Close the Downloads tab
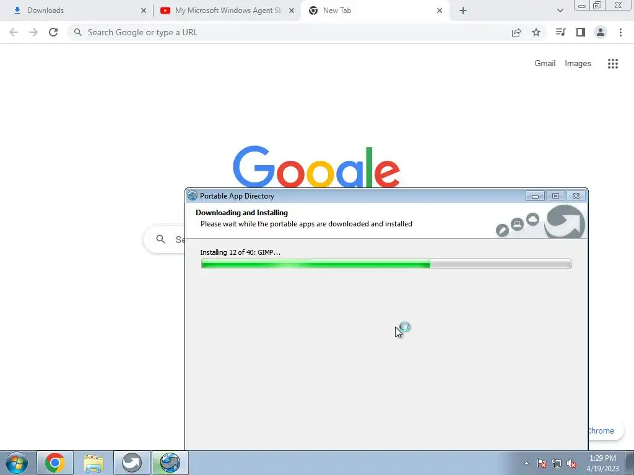Screen dimensions: 634x475 (144, 11)
